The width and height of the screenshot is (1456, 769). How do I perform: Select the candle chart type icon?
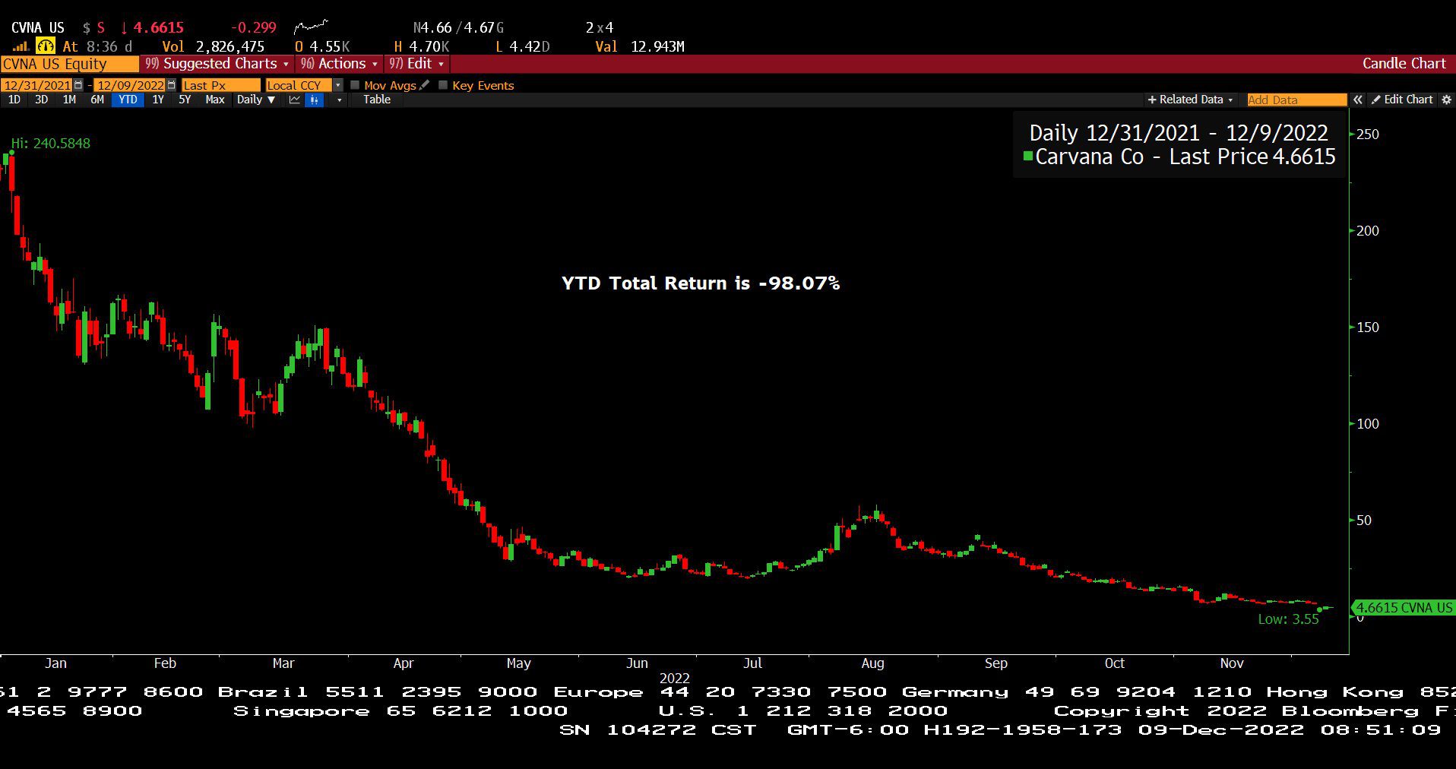click(315, 100)
